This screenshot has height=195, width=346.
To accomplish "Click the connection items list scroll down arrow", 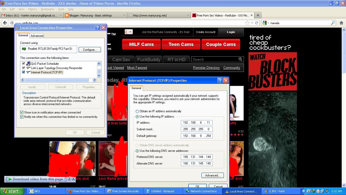I will [99, 75].
